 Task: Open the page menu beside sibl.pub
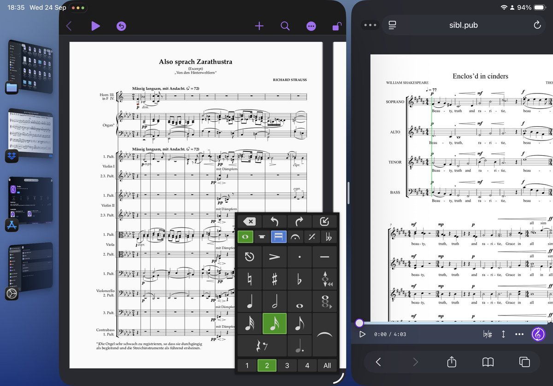392,25
